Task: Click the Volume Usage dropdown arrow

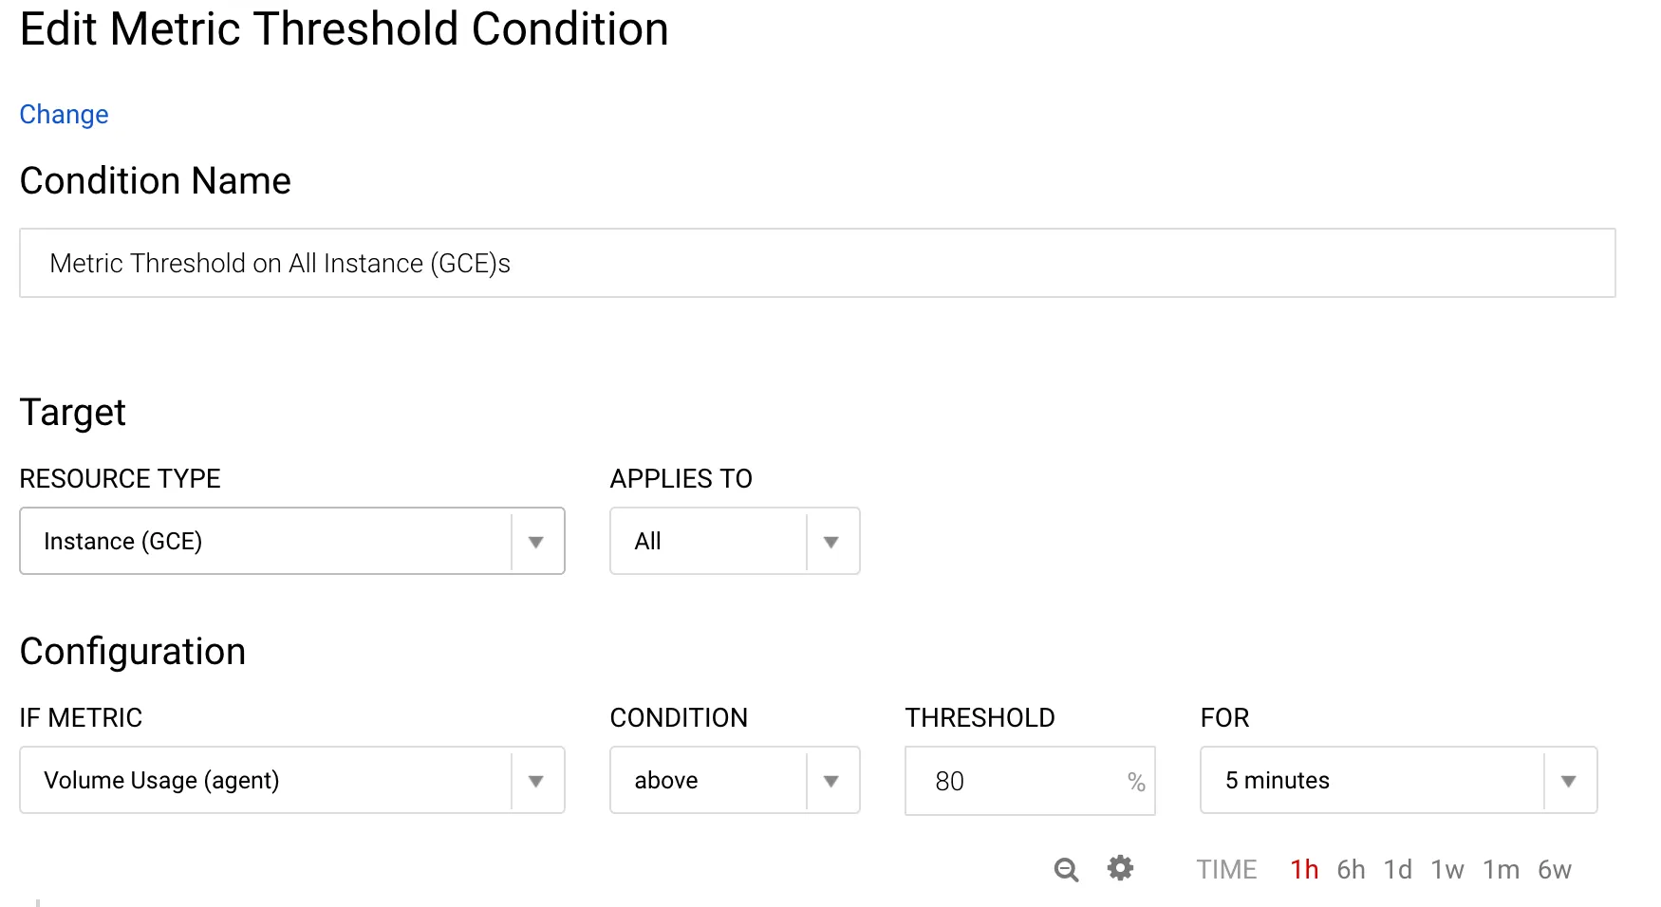Action: 536,781
